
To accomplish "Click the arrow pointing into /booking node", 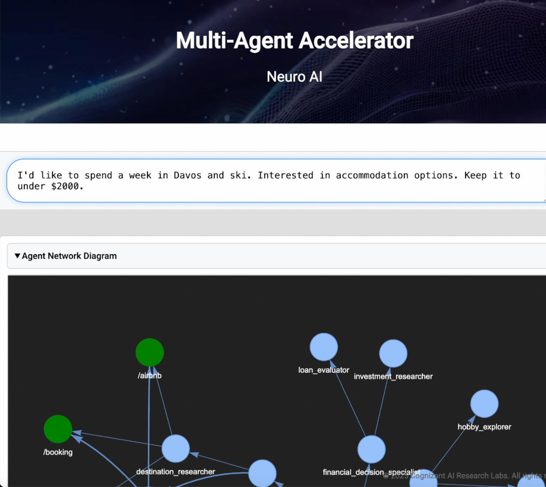I will tap(78, 431).
